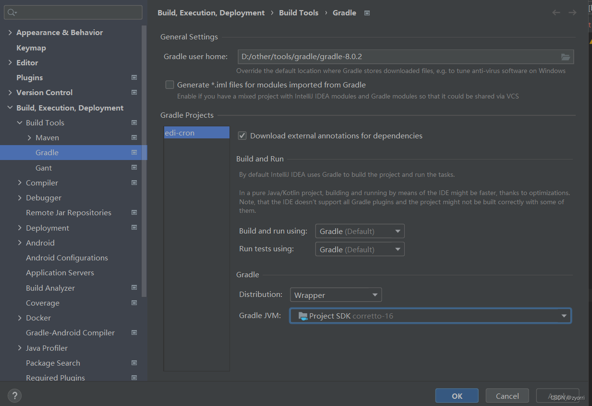Open the Gradle JVM dropdown
This screenshot has height=406, width=592.
(x=430, y=316)
